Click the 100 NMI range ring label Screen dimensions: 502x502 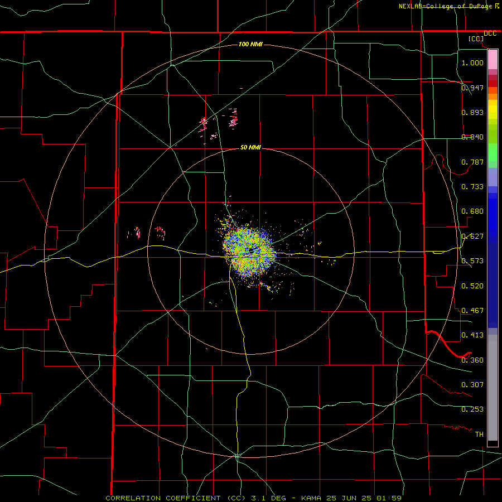pyautogui.click(x=250, y=44)
